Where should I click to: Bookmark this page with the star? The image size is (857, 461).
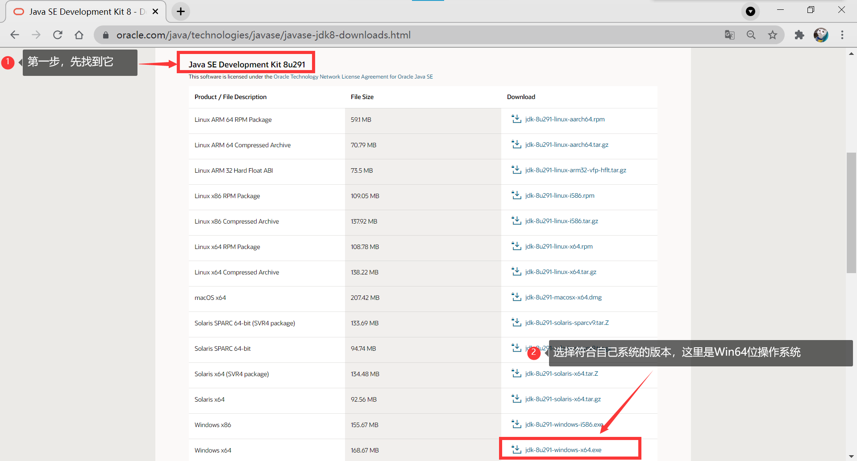[x=773, y=35]
